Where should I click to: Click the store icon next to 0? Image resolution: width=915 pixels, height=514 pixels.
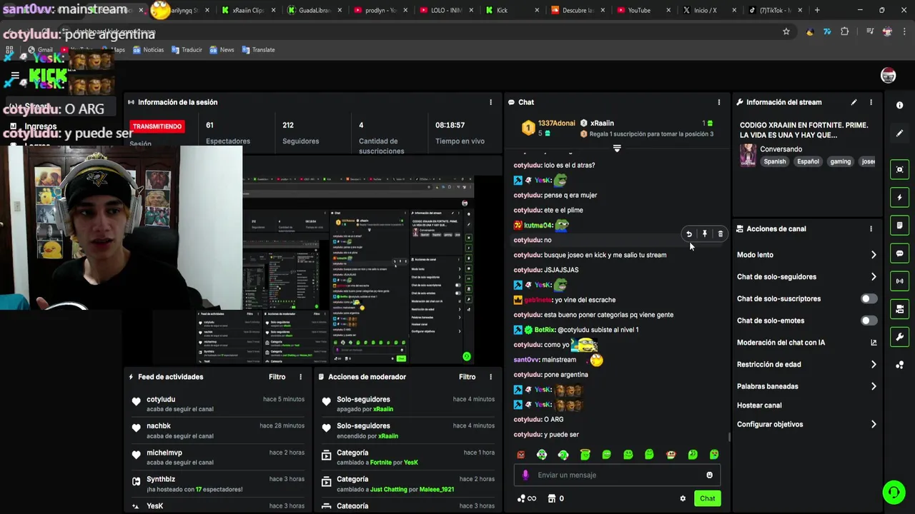coord(551,498)
